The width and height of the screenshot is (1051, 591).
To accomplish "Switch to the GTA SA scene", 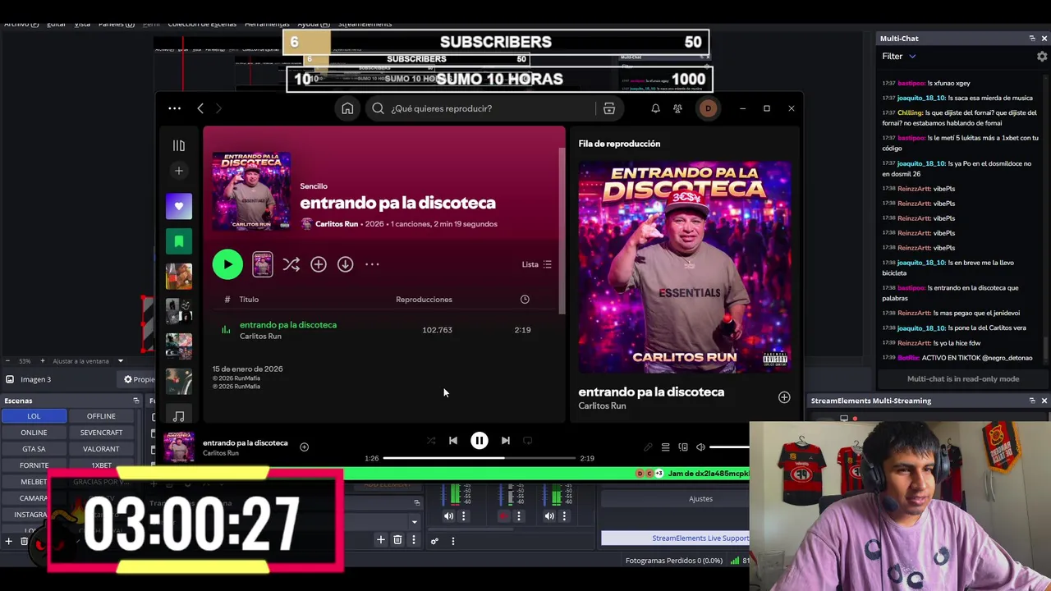I will [34, 449].
